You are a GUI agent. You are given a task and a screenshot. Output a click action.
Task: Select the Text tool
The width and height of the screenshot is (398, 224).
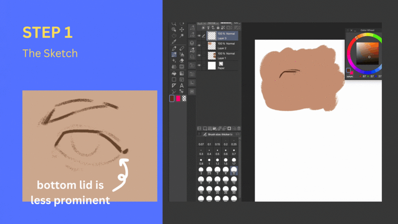pyautogui.click(x=182, y=85)
